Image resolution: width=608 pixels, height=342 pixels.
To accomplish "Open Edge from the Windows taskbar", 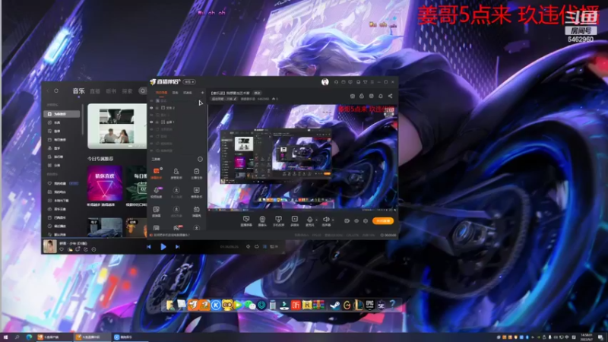I will [x=29, y=337].
